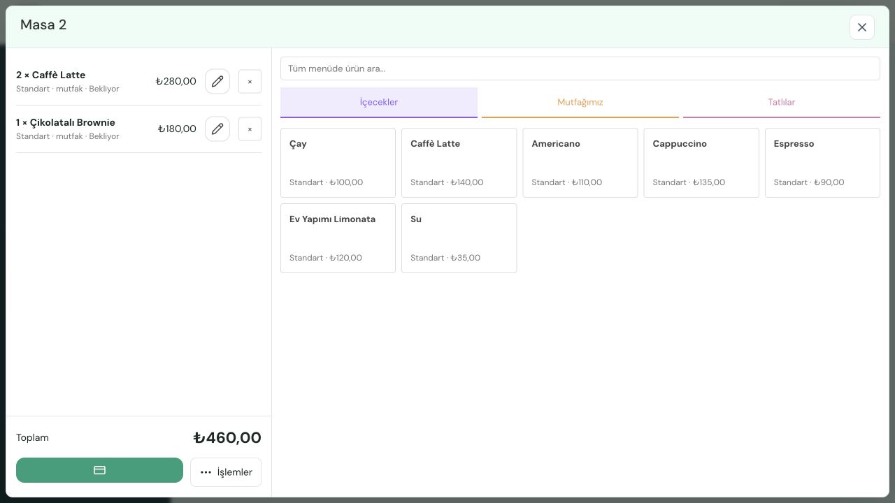Focus the menu product search field
This screenshot has height=503, width=895.
point(580,68)
